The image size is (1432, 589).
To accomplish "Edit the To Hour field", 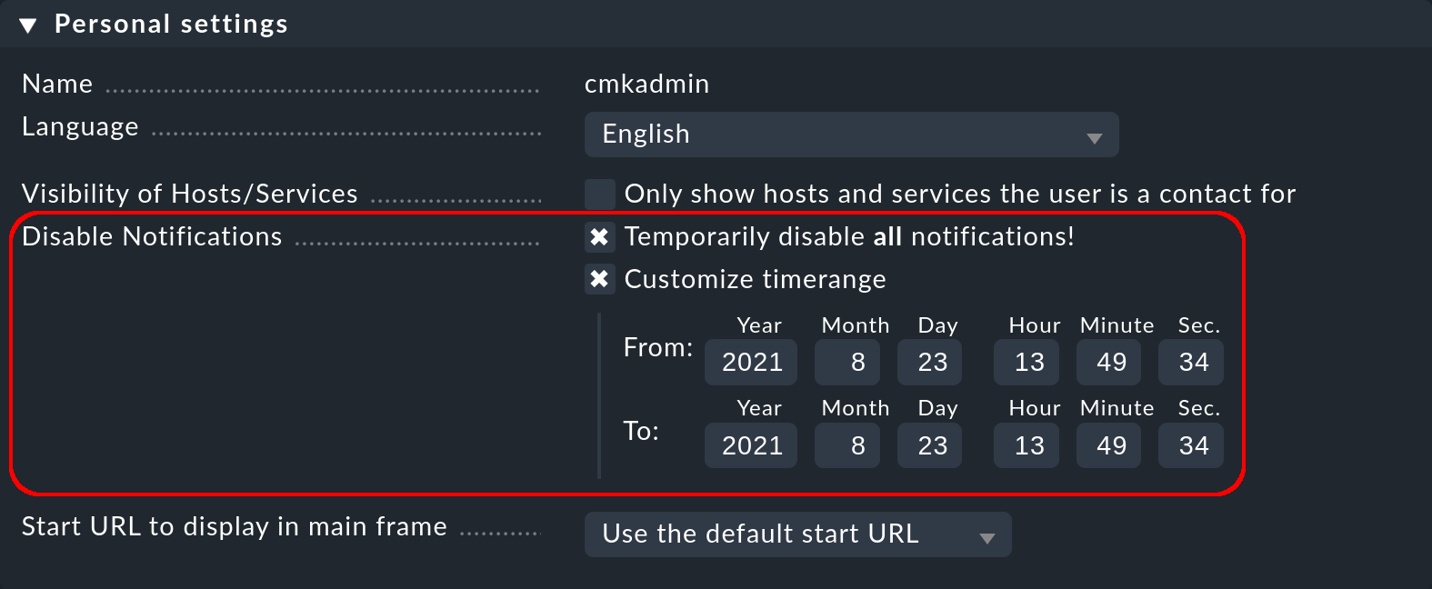I will [x=1026, y=445].
